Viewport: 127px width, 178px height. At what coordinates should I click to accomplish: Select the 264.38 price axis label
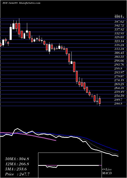click(119, 88)
